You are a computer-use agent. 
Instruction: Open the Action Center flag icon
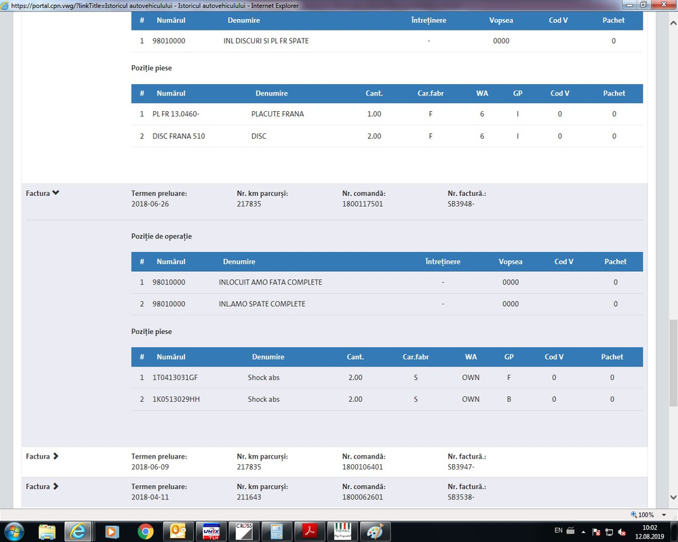pos(596,532)
